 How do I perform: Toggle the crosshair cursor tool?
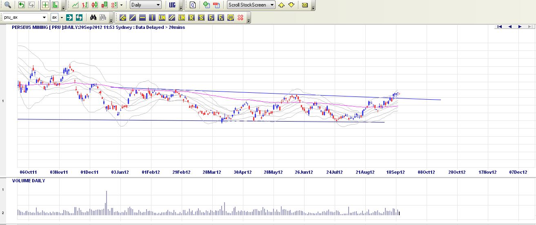(45, 5)
